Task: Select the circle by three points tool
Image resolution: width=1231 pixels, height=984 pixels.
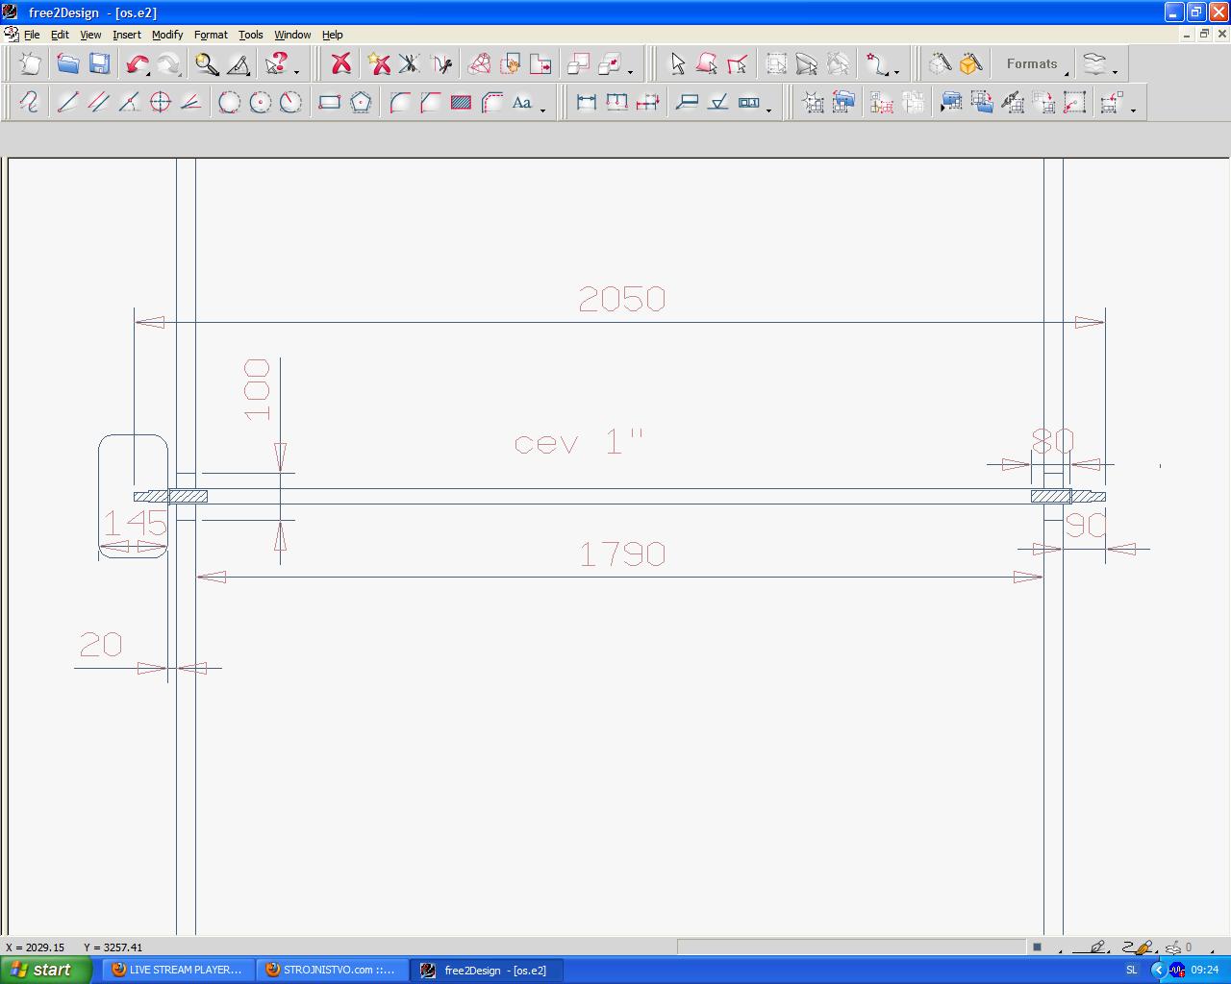Action: tap(229, 102)
